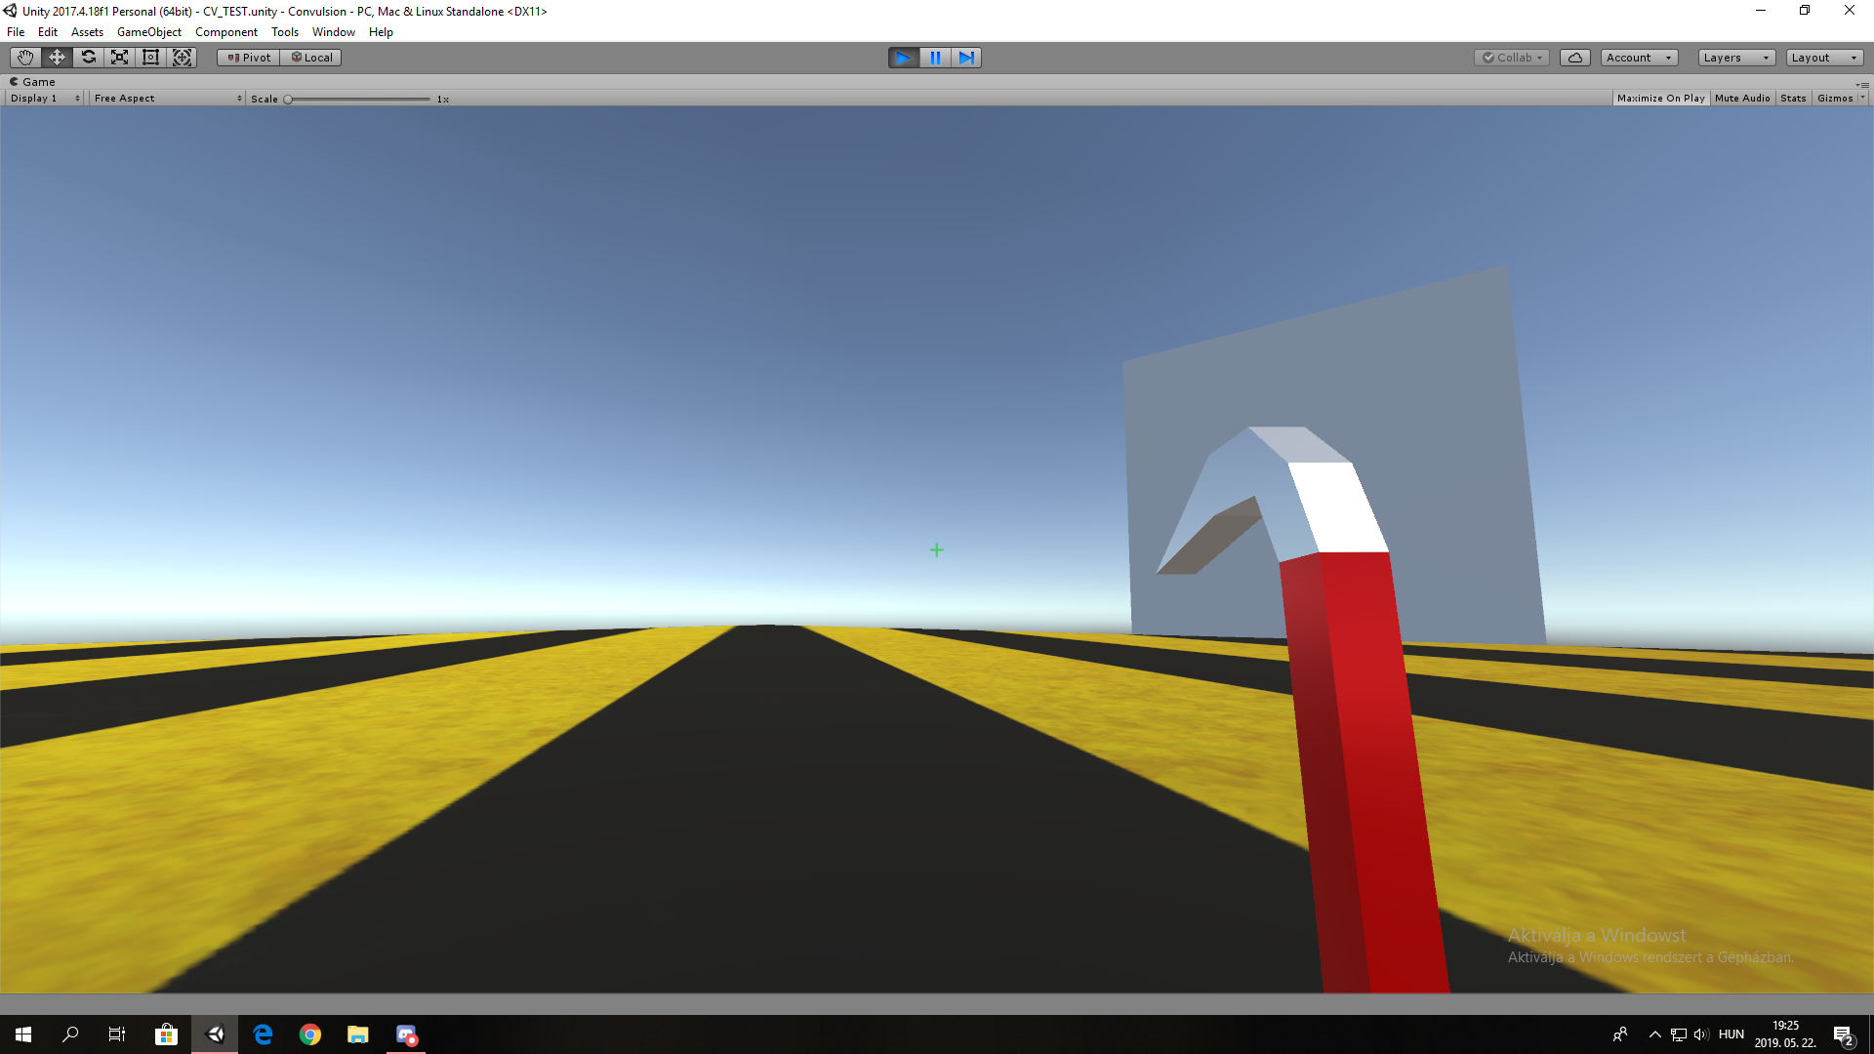Viewport: 1874px width, 1054px height.
Task: Toggle Local handle rotation
Action: coord(311,58)
